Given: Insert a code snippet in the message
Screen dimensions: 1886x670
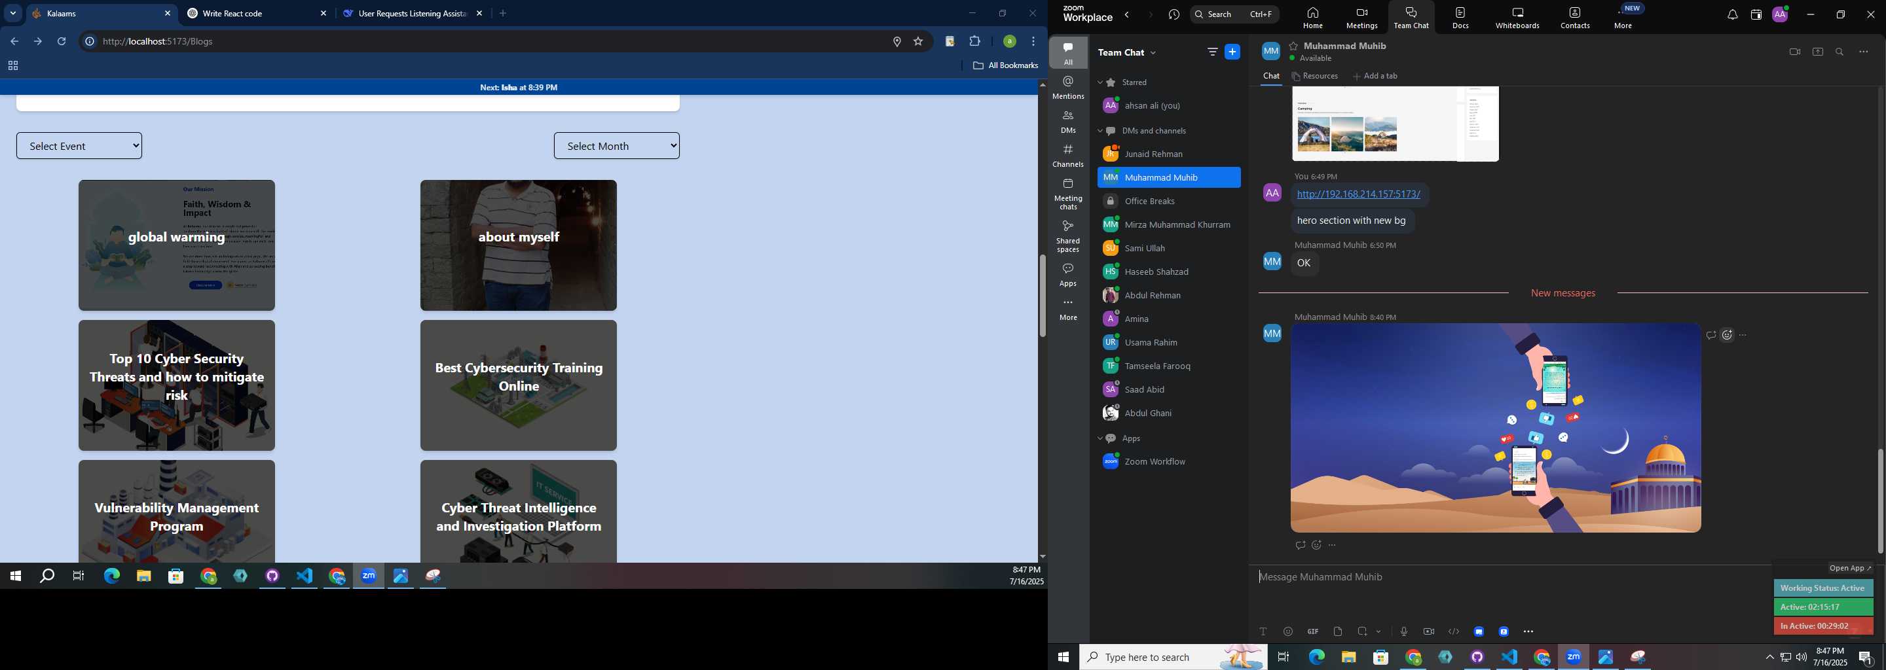Looking at the screenshot, I should coord(1453,631).
